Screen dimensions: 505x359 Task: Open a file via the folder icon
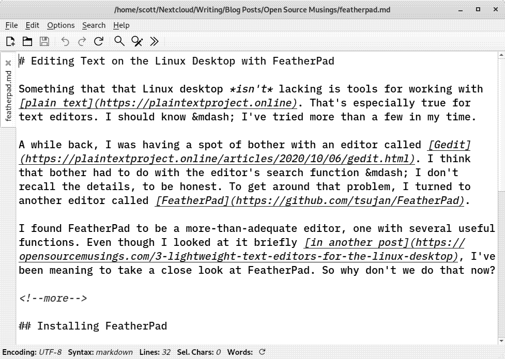click(x=27, y=41)
